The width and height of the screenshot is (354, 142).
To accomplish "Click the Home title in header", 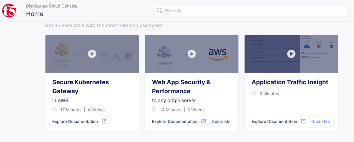I will (35, 14).
